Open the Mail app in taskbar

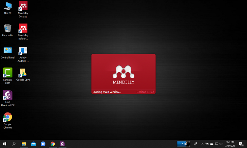(x=33, y=144)
